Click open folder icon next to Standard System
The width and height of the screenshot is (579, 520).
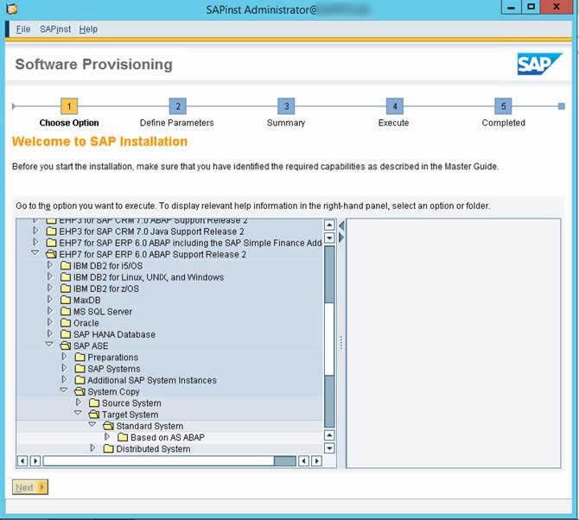pyautogui.click(x=109, y=426)
